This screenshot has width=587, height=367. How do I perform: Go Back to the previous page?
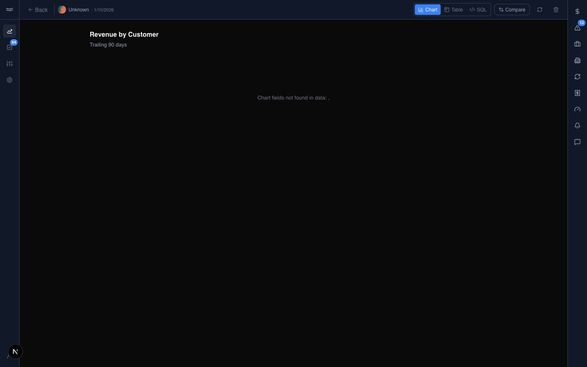tap(38, 10)
